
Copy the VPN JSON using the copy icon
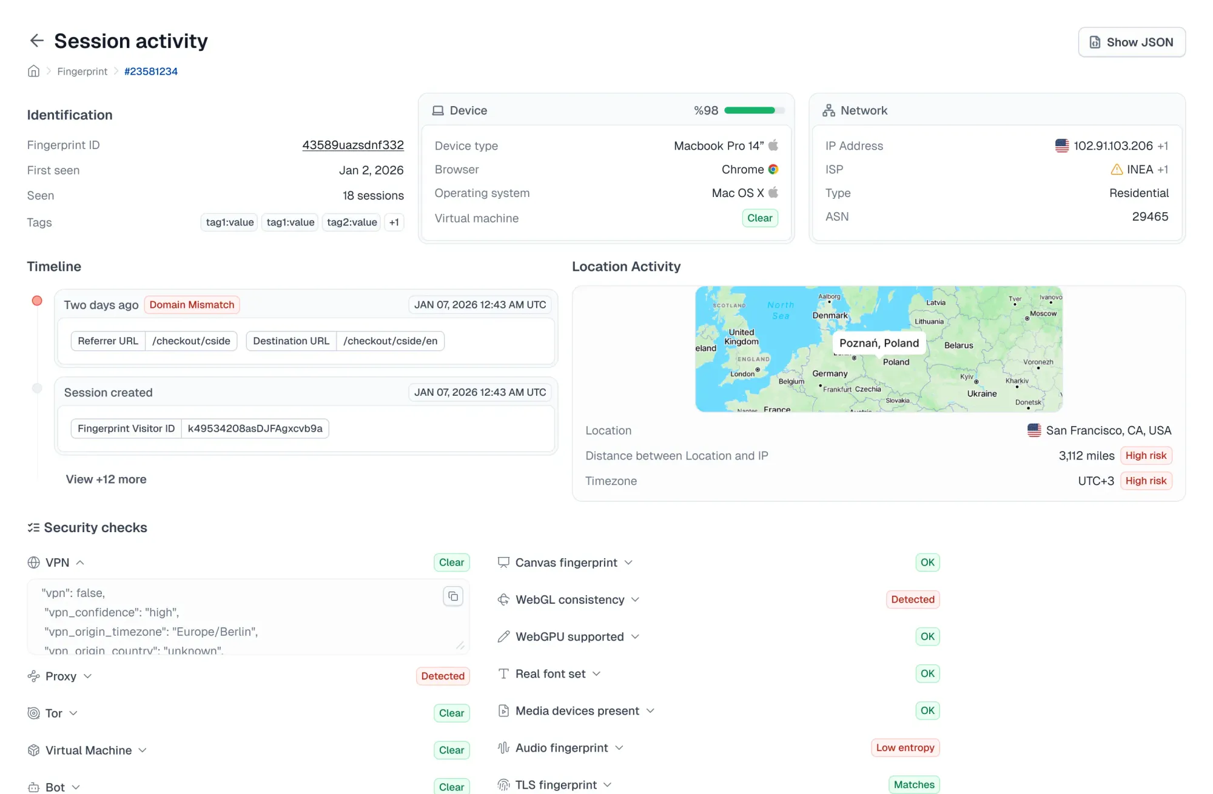pyautogui.click(x=453, y=596)
